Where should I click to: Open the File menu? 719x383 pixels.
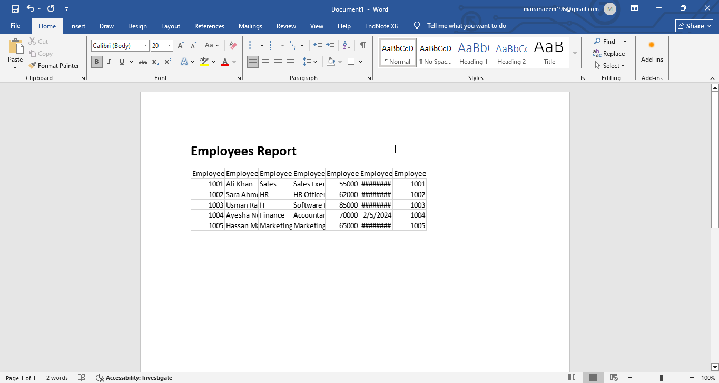15,26
